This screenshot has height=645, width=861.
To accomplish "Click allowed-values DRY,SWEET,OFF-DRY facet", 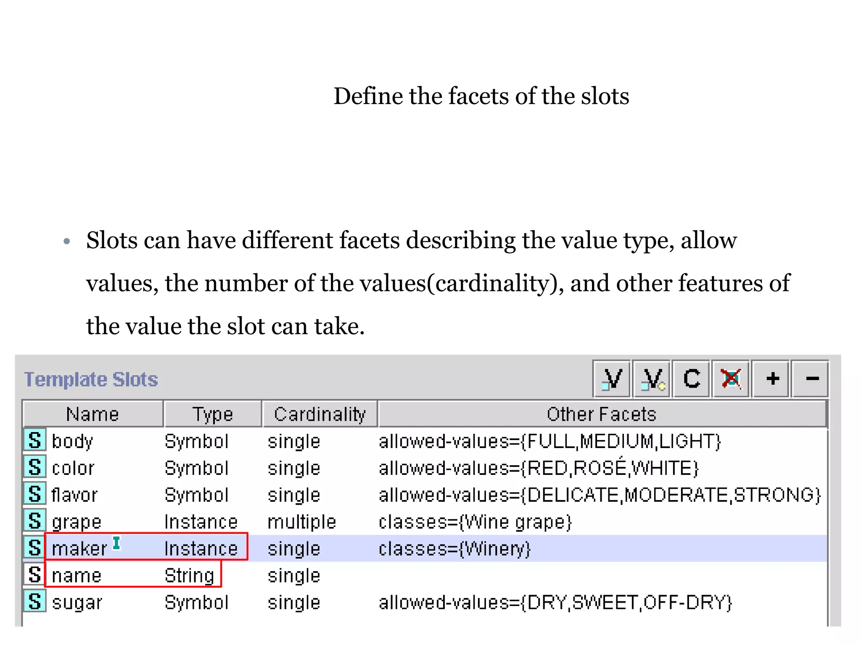I will coord(555,603).
